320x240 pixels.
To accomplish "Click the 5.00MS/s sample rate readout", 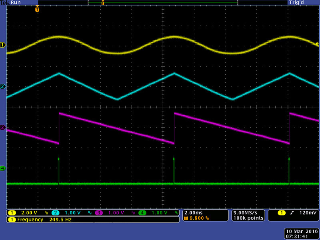I will [248, 212].
